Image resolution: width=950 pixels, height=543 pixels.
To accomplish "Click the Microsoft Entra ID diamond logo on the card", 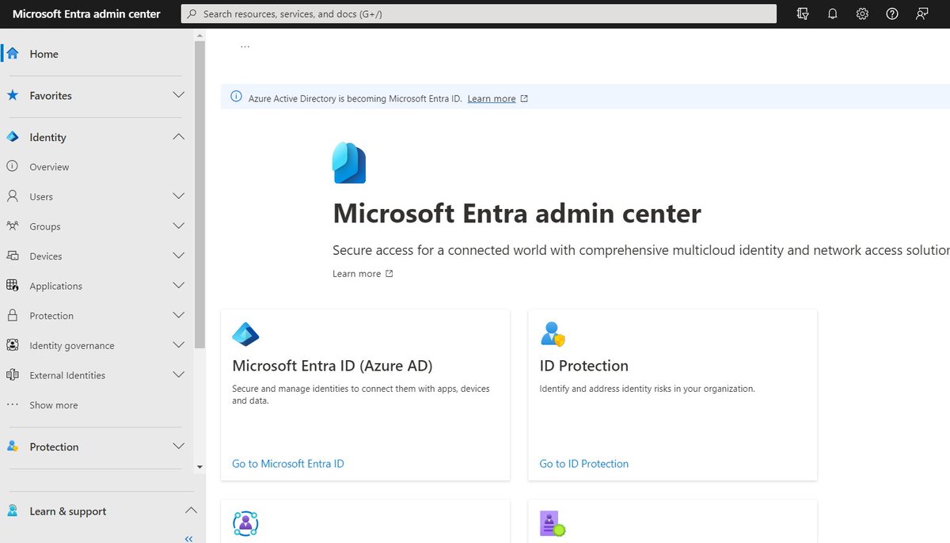I will [x=245, y=334].
